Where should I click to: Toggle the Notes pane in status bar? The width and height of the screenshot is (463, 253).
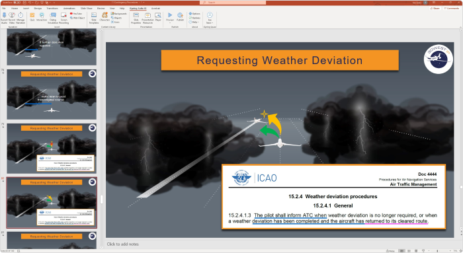coord(391,251)
